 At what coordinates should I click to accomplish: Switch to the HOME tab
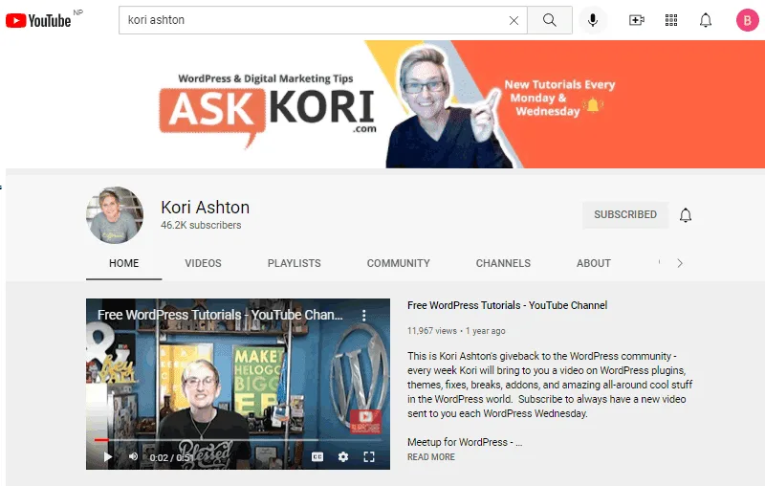(124, 263)
